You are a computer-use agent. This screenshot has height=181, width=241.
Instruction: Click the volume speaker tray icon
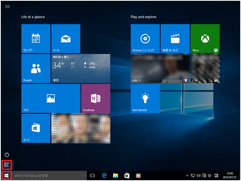[x=198, y=175]
